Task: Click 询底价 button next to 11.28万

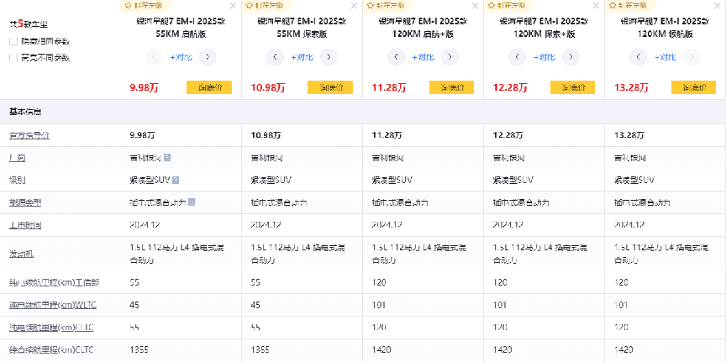Action: coord(451,87)
